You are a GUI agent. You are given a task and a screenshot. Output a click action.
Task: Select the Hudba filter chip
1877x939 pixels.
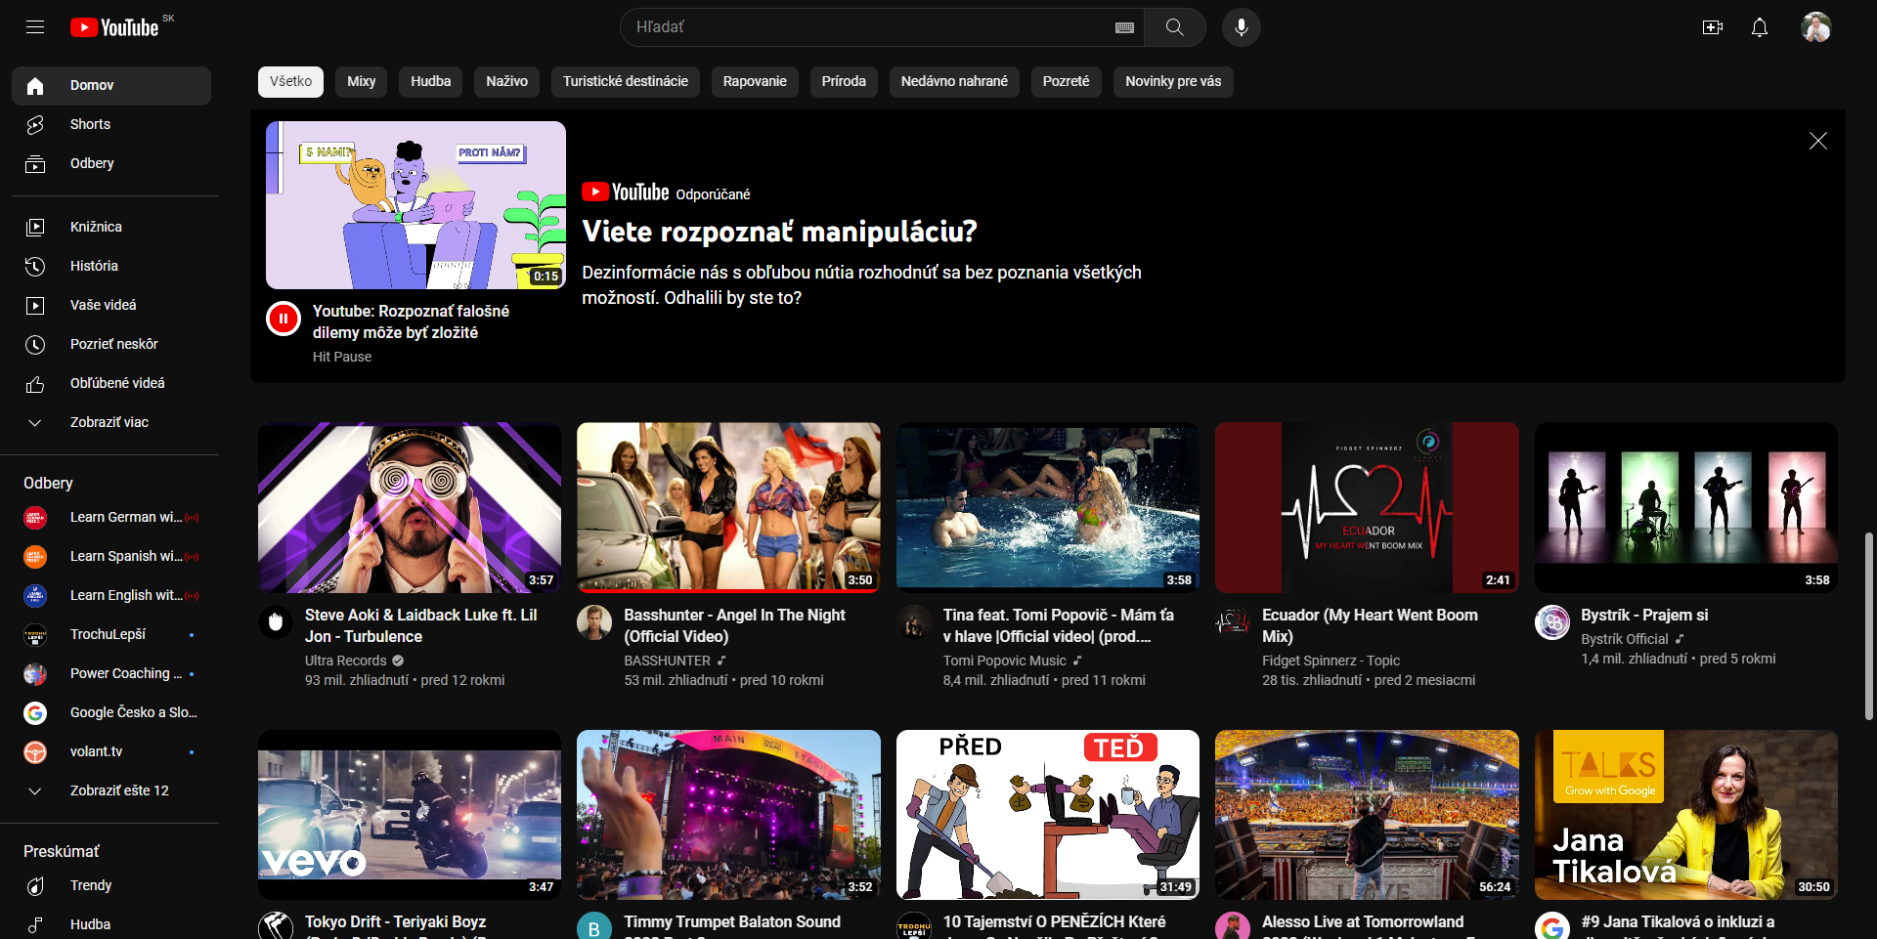click(431, 81)
